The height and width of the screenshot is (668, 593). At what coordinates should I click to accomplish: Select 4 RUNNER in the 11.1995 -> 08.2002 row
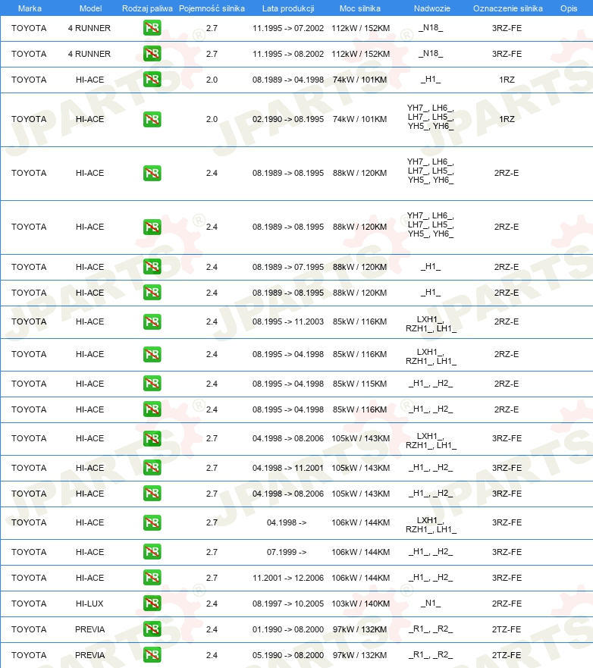point(89,54)
